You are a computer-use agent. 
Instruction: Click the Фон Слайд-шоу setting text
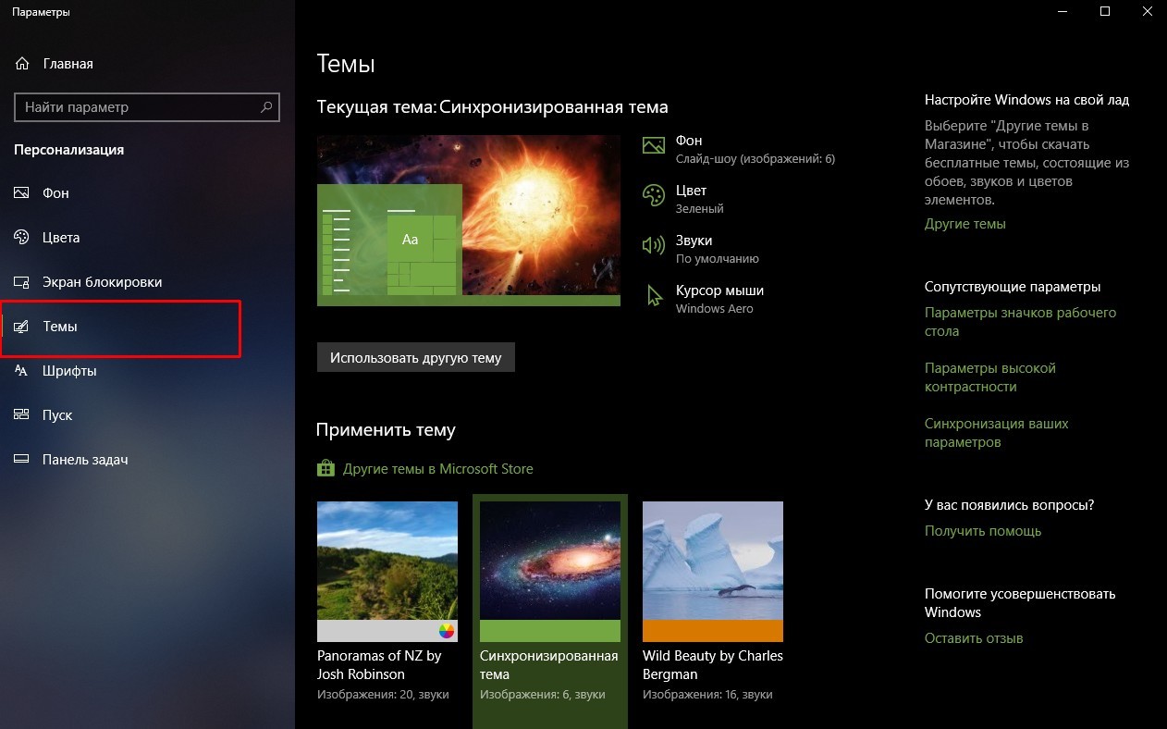[755, 149]
